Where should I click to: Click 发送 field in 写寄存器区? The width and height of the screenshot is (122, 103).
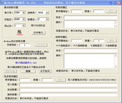point(91,17)
